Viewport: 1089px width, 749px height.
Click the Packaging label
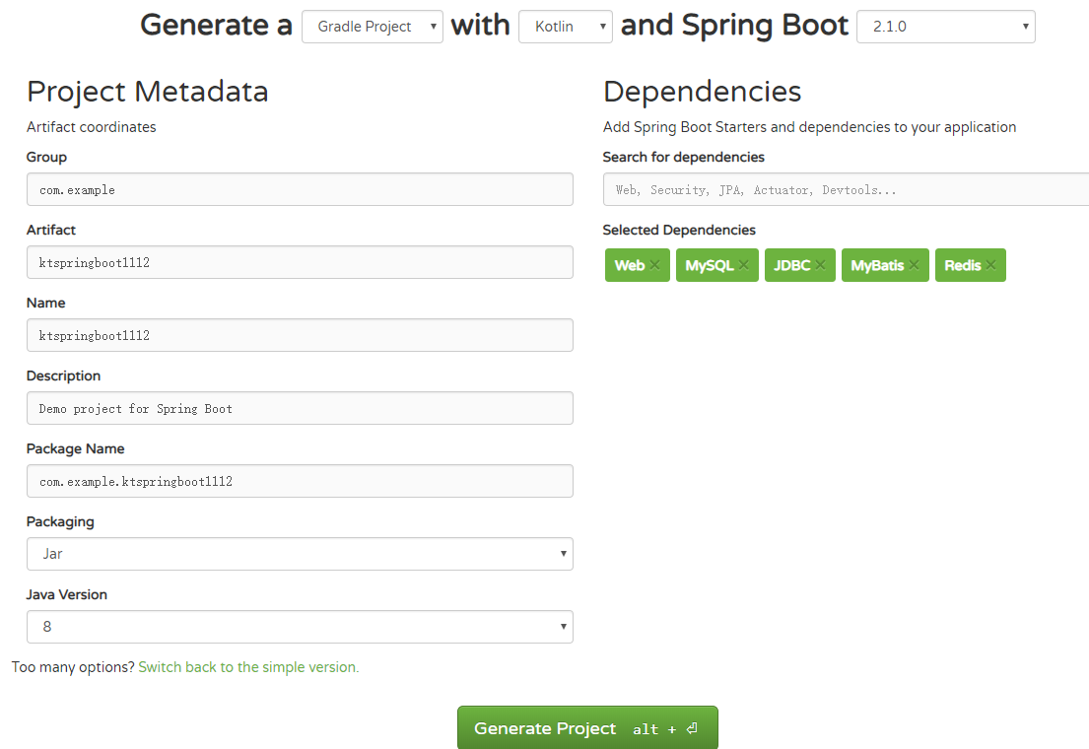point(60,521)
